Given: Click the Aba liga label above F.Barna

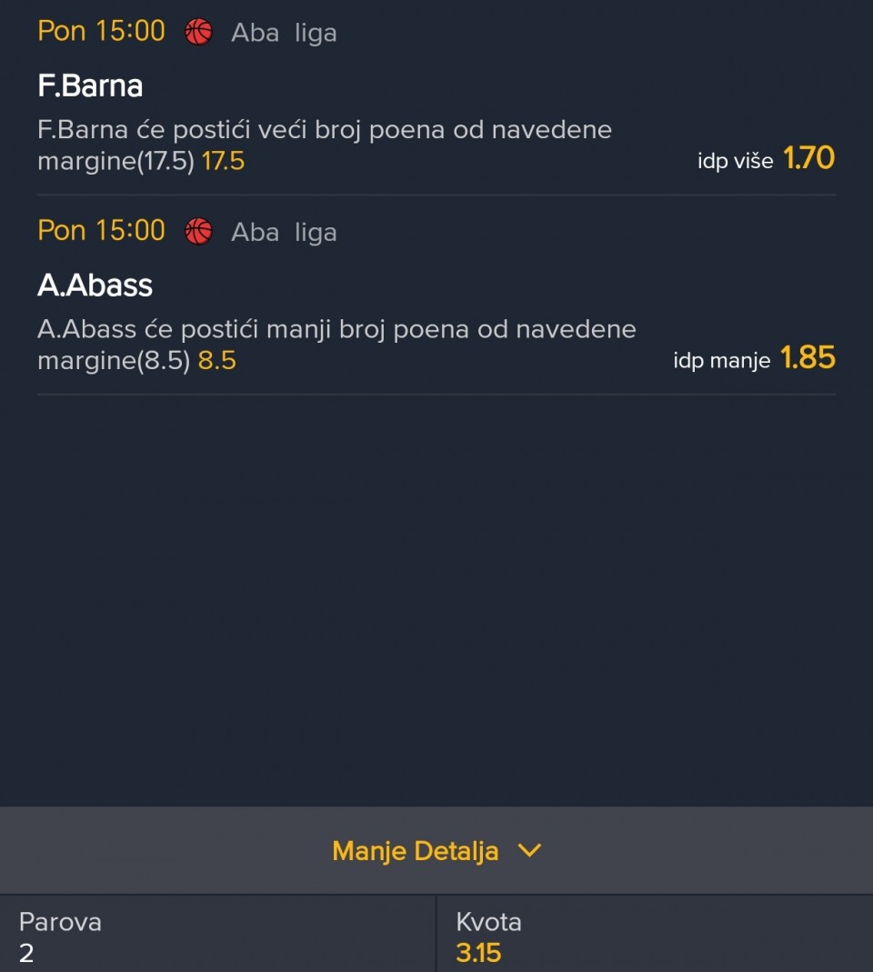Looking at the screenshot, I should pyautogui.click(x=284, y=33).
